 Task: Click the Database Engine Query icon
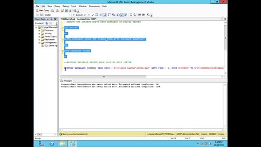point(53,11)
